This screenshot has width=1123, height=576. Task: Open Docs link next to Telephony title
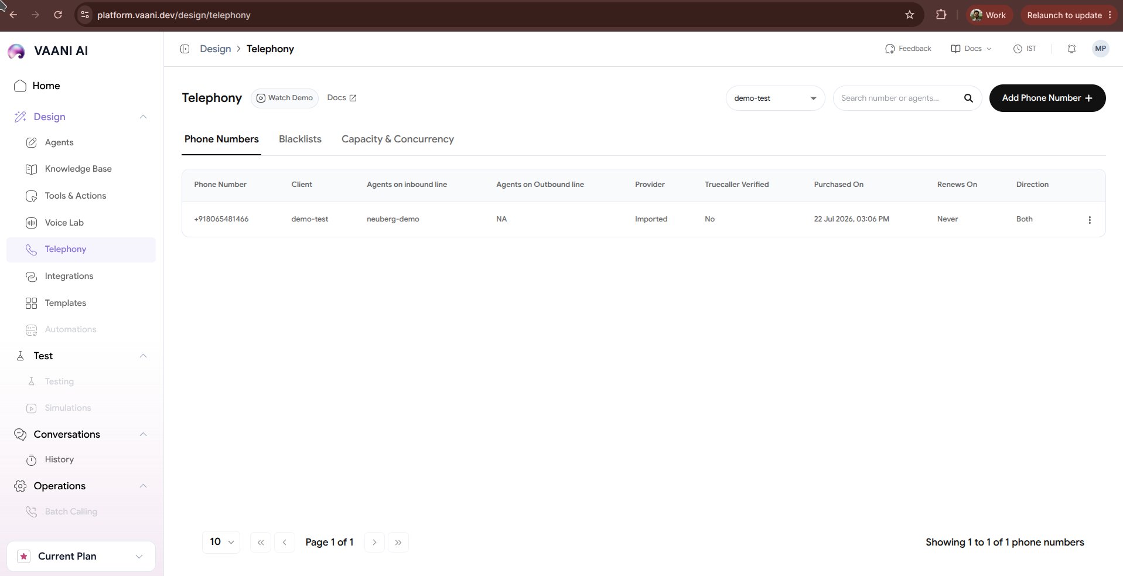click(x=342, y=98)
